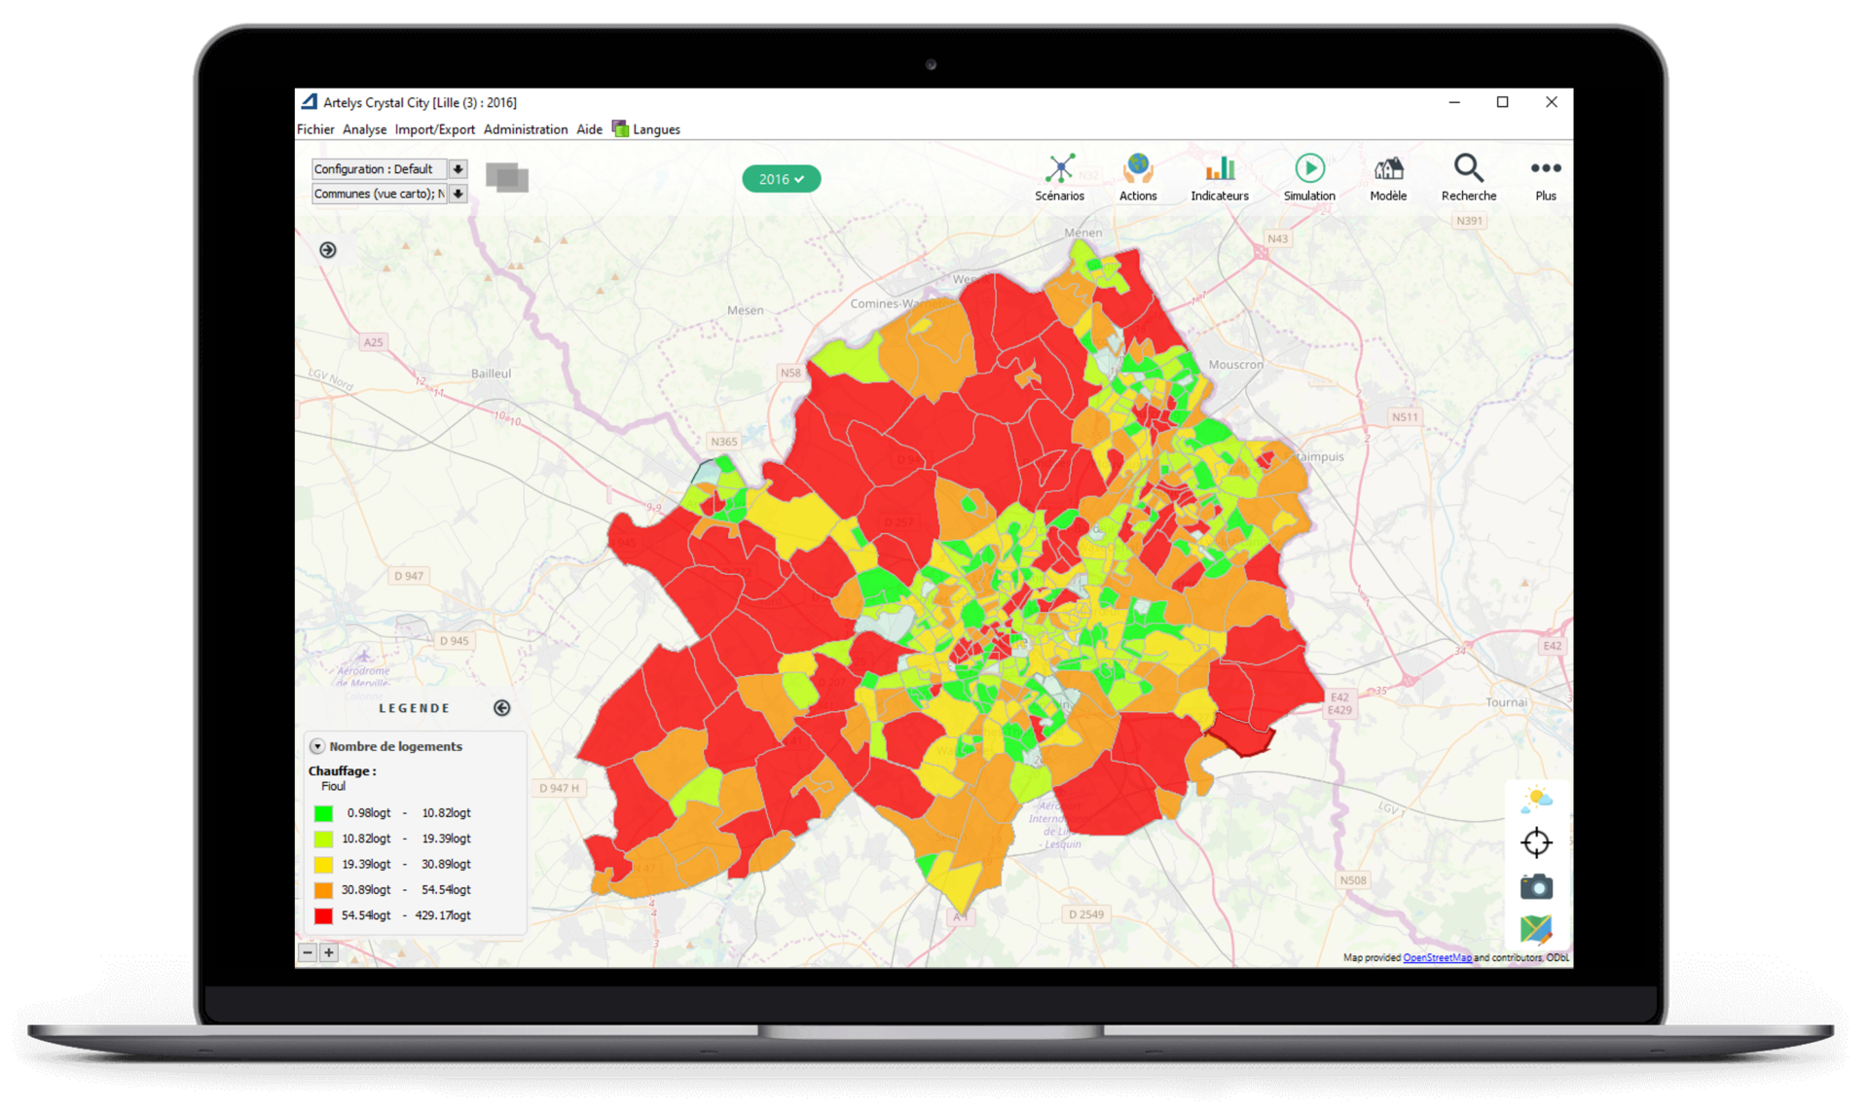The image size is (1869, 1109).
Task: Click the Menen map label
Action: click(x=1083, y=233)
